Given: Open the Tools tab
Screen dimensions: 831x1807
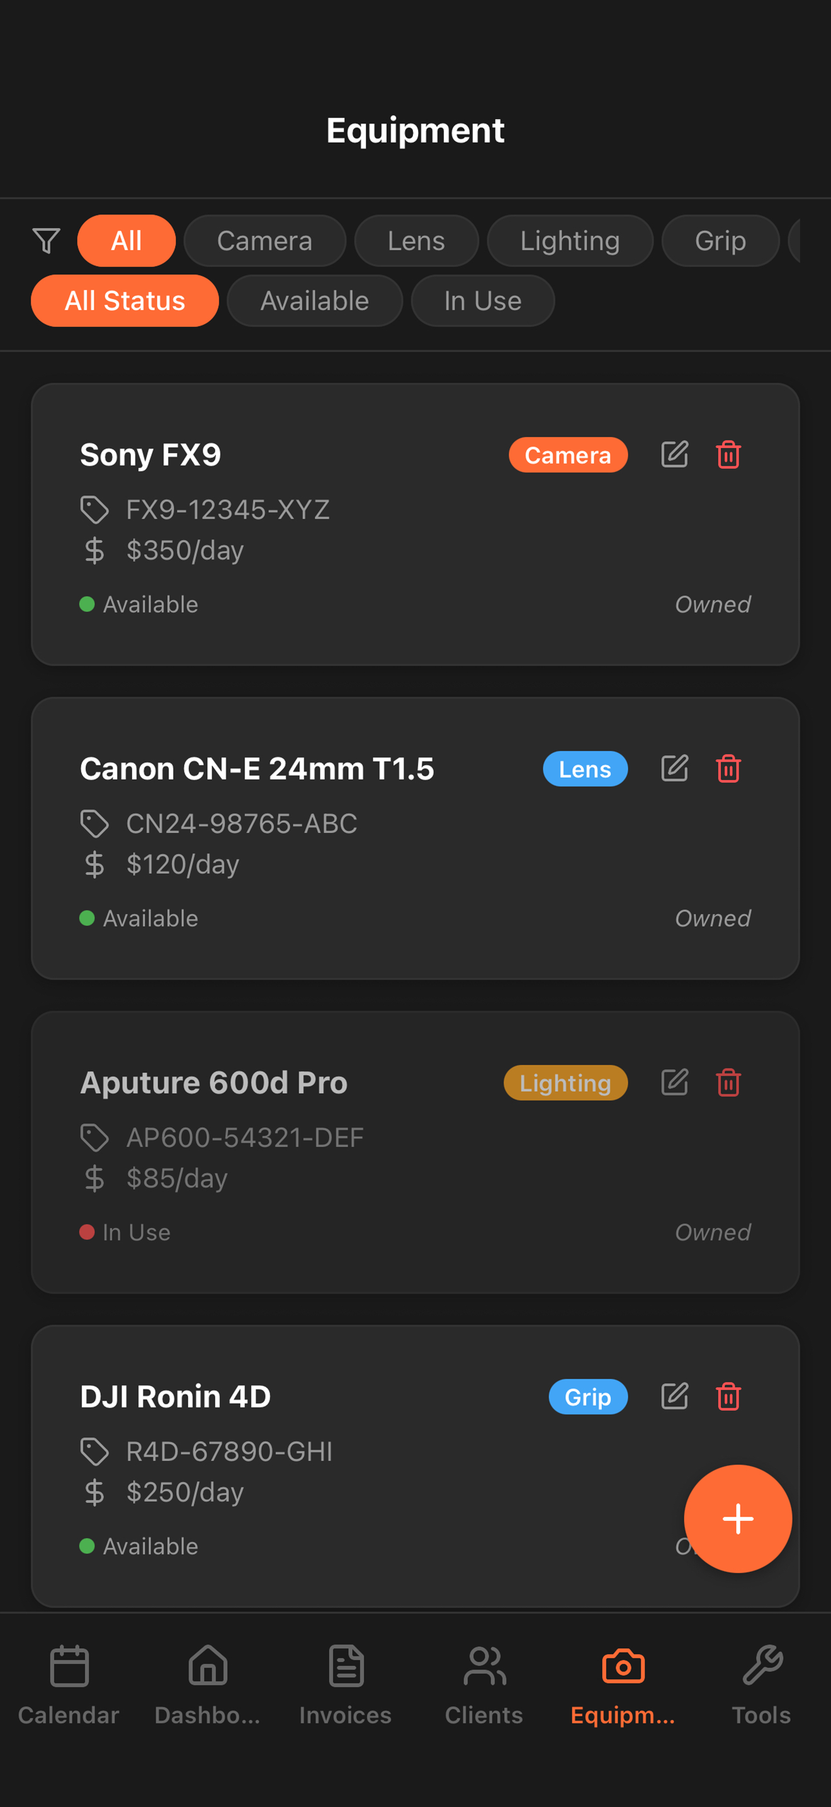Looking at the screenshot, I should click(x=761, y=1684).
